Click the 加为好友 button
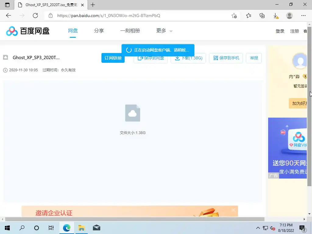Viewport: 312px width, 234px height. [x=298, y=103]
